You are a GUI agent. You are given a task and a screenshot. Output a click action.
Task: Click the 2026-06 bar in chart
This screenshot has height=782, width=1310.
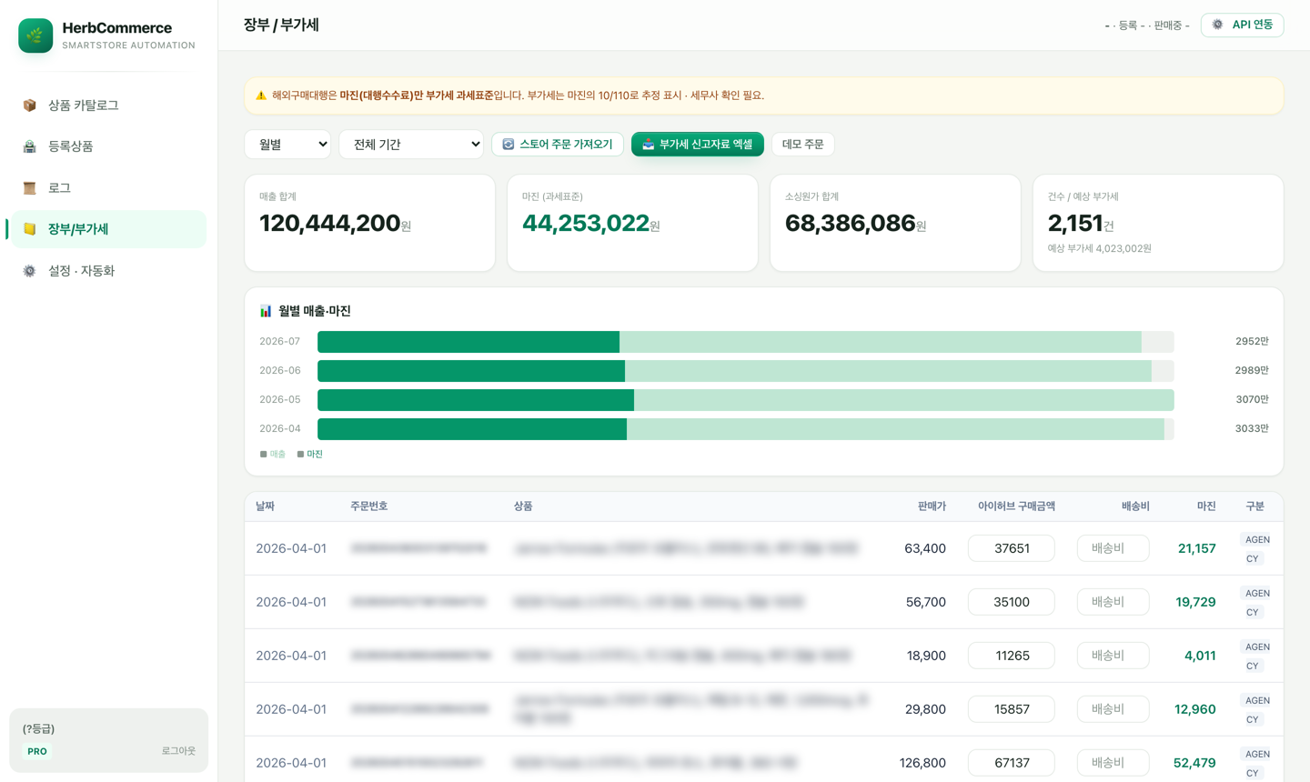click(x=745, y=371)
